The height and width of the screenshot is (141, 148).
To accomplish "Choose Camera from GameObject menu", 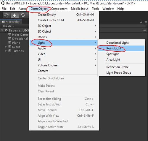I will 64,71.
